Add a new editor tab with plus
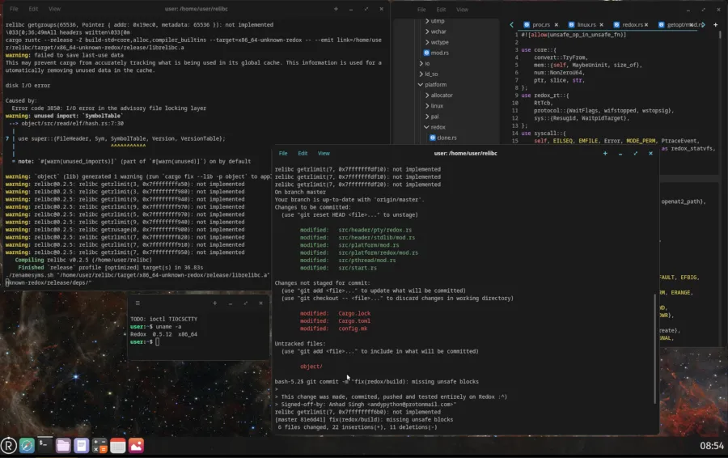The image size is (728, 458). pos(716,25)
